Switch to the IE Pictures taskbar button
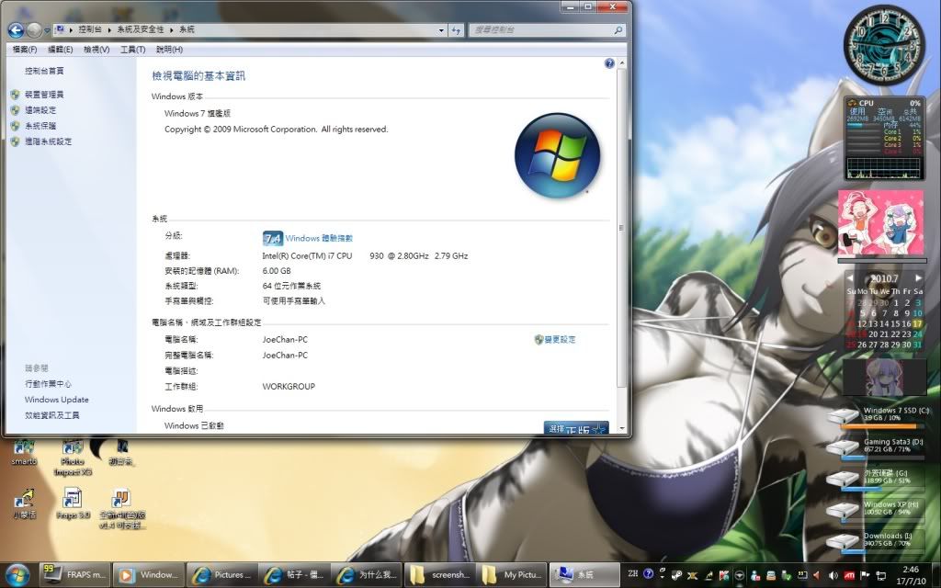Image resolution: width=941 pixels, height=588 pixels. [x=222, y=575]
